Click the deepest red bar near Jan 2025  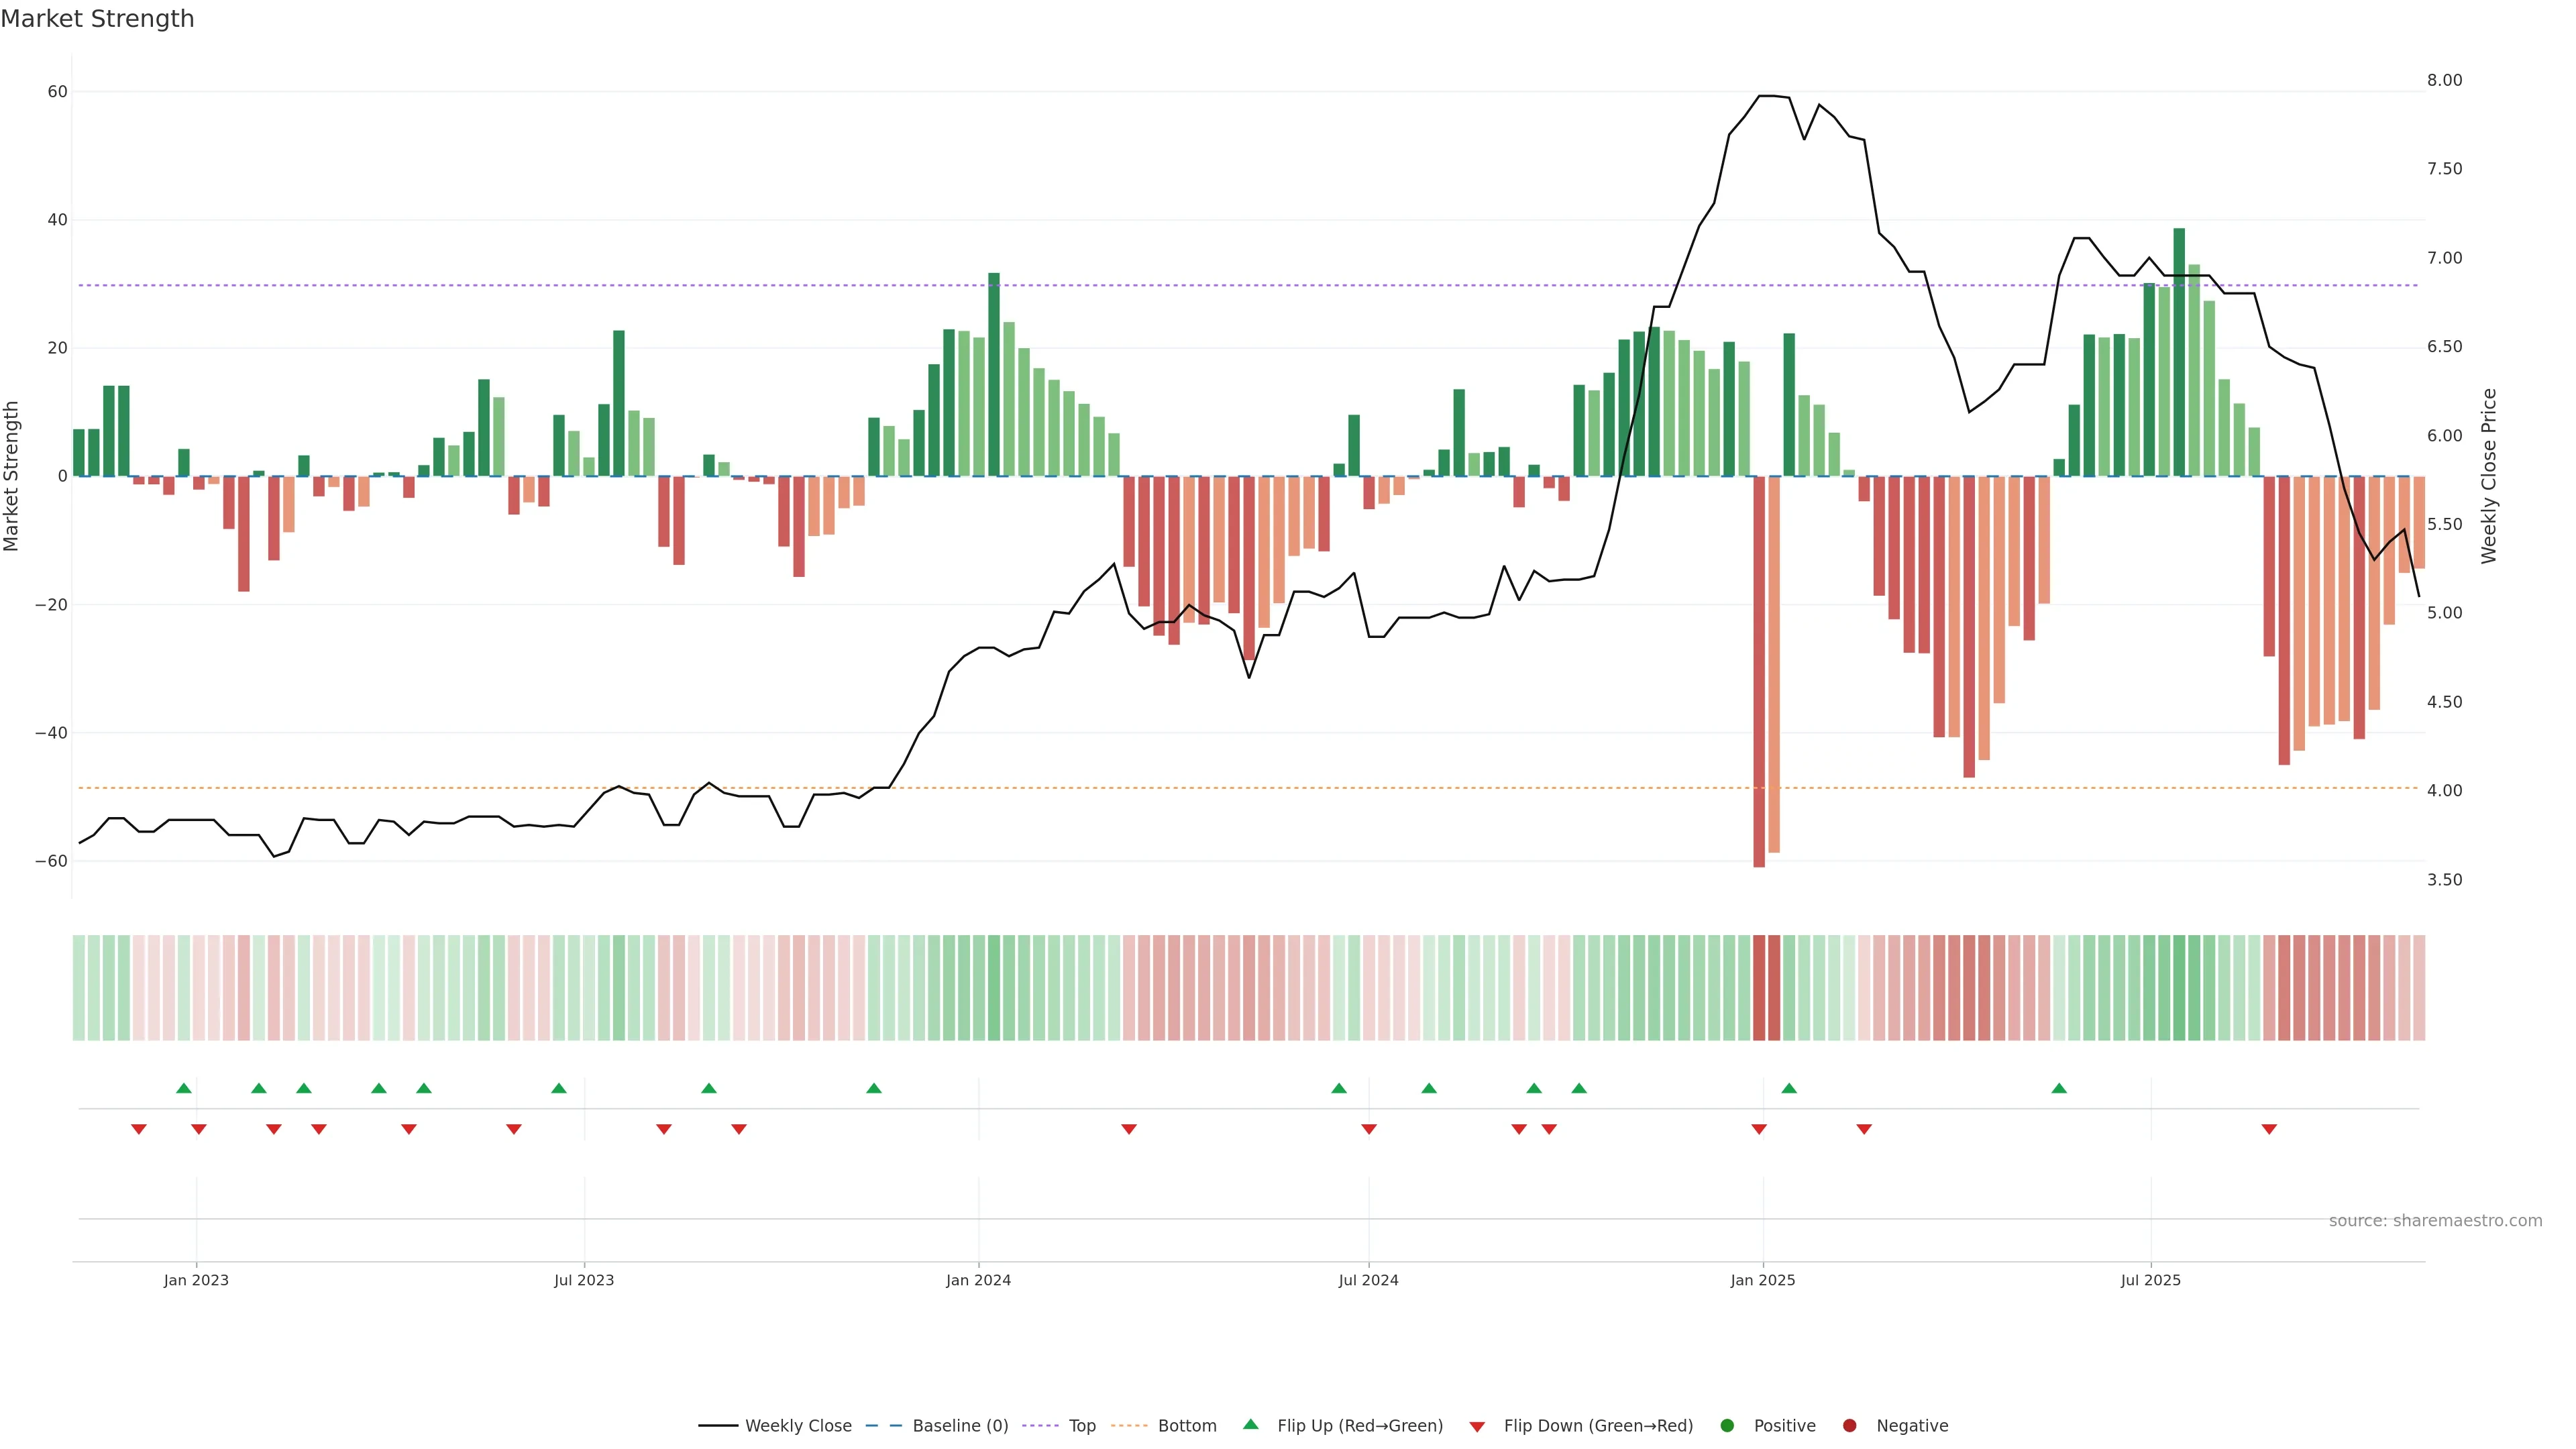(1759, 670)
